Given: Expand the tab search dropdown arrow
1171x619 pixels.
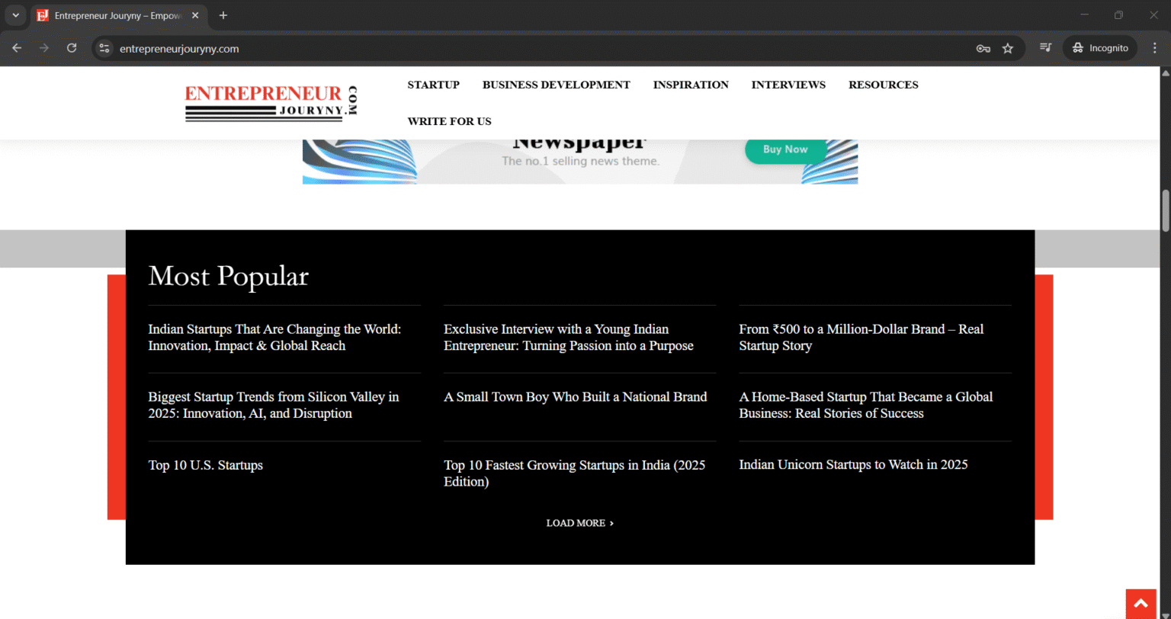Looking at the screenshot, I should point(15,15).
